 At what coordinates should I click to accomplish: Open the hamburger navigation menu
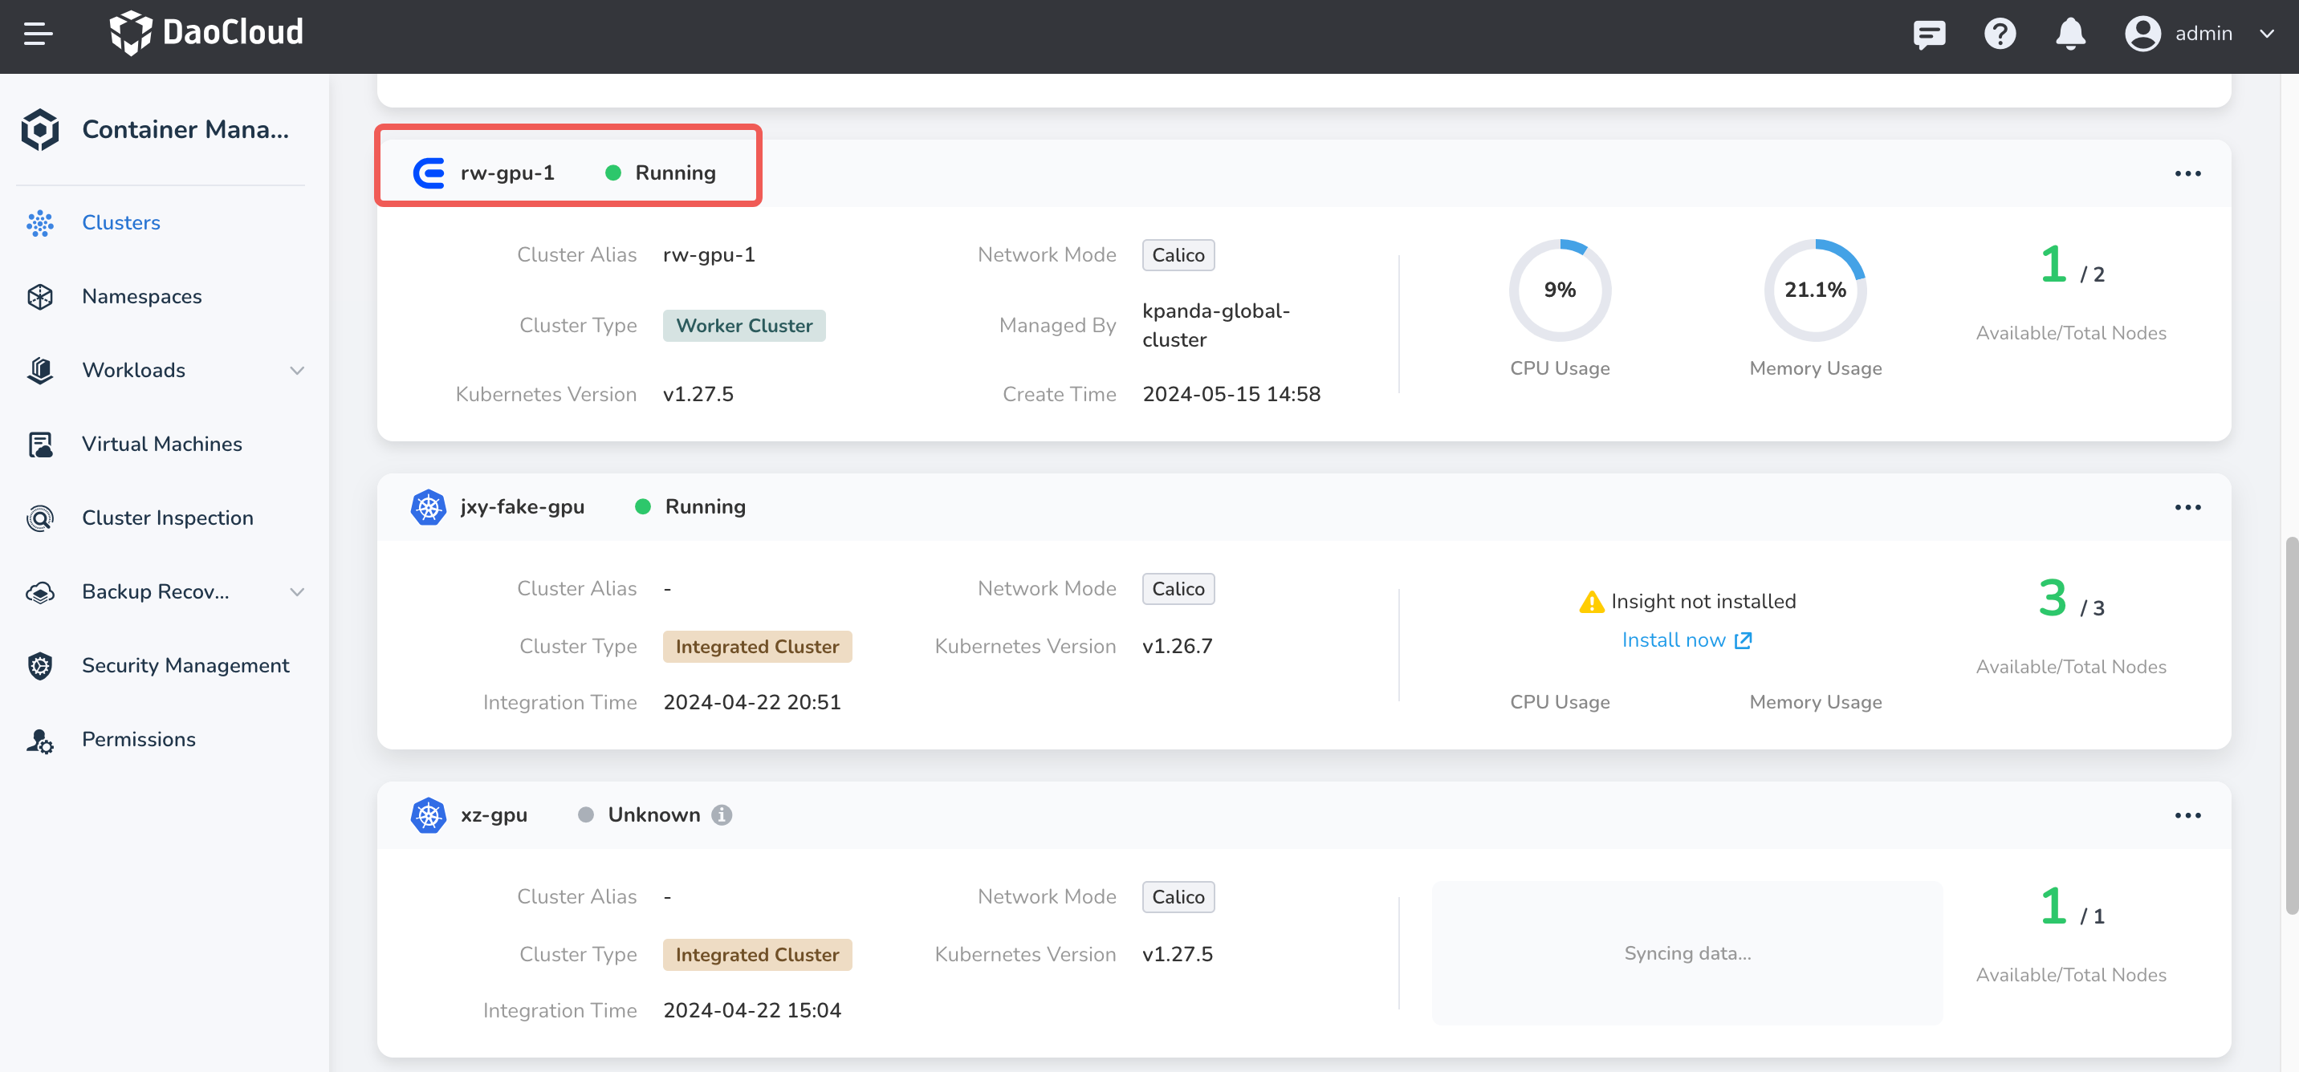[38, 34]
